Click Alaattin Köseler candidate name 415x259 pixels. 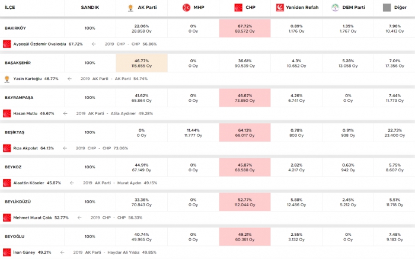pos(28,183)
